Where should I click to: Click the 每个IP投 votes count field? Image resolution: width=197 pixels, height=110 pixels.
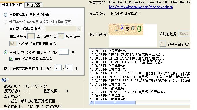tap(64, 52)
